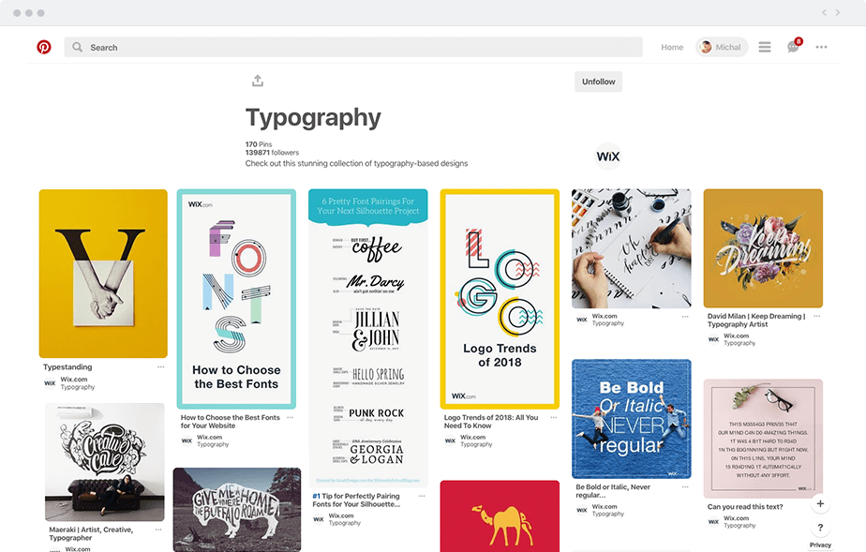Open the Privacy link
Viewport: 866px width, 552px height.
(820, 545)
